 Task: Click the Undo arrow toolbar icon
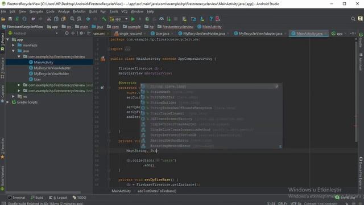(34, 19)
